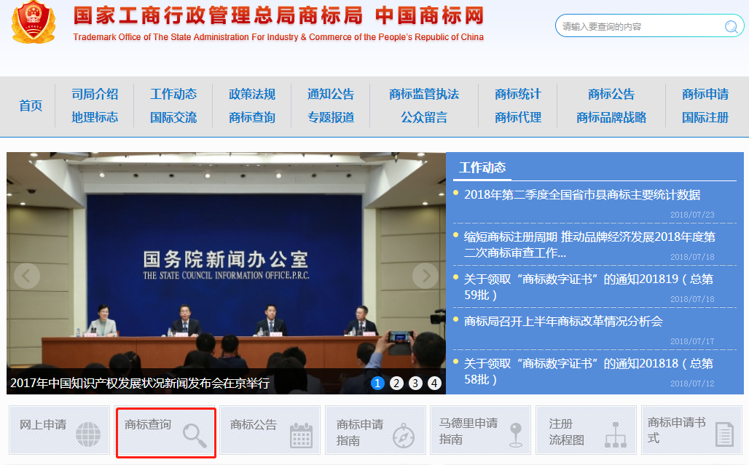Click the calendar icon for 商标公告

point(301,434)
